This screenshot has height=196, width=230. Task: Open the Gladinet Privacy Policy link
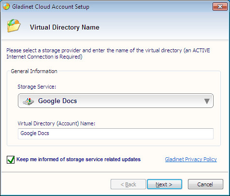[x=191, y=159]
